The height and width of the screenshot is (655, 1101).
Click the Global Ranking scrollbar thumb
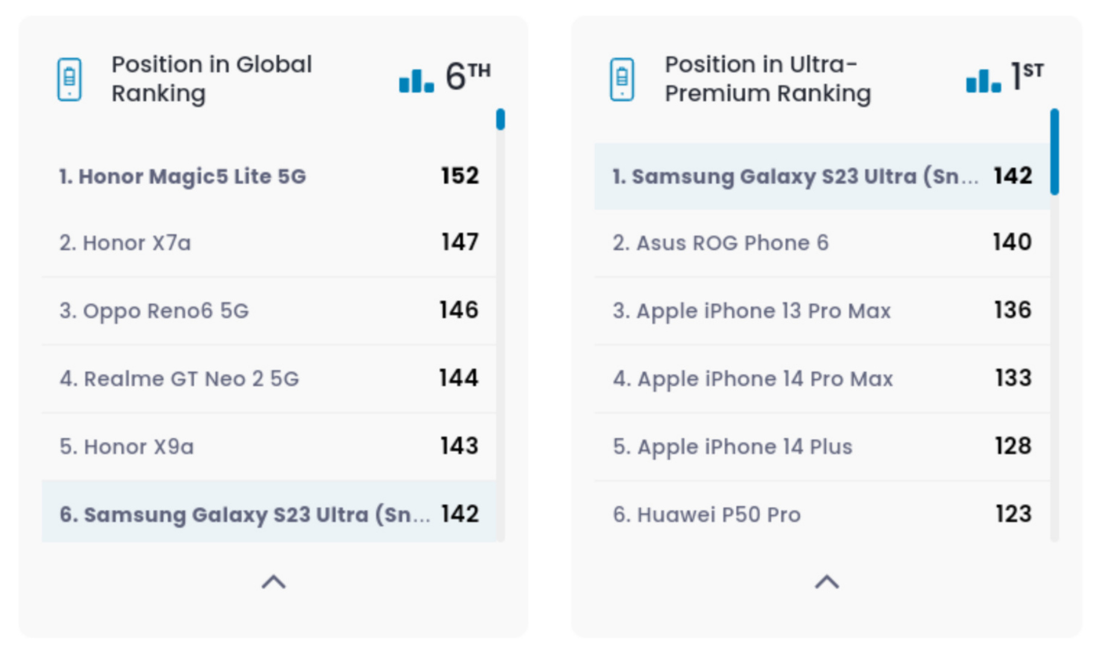coord(500,119)
